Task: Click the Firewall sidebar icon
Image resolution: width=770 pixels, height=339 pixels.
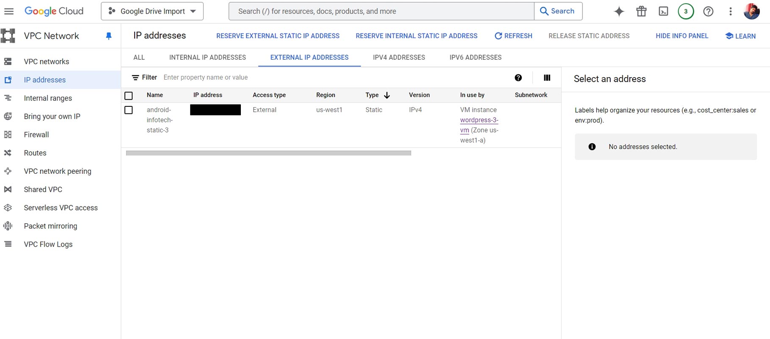Action: [x=8, y=134]
